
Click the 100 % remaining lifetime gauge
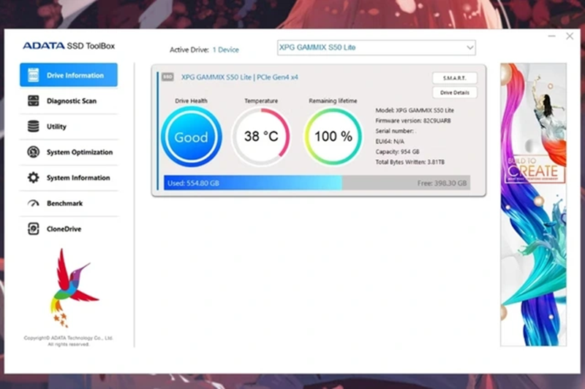[333, 136]
